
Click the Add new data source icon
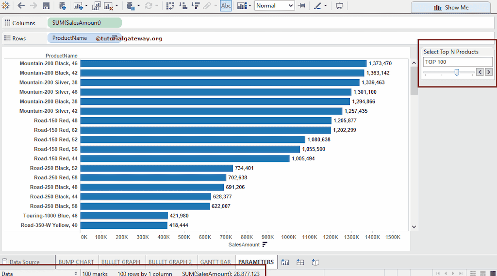coord(62,6)
